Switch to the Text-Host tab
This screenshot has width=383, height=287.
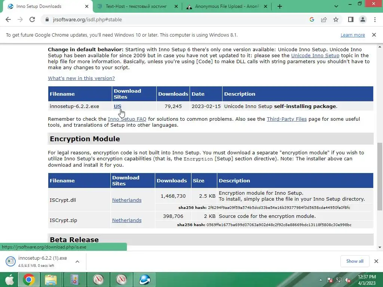coord(137,7)
